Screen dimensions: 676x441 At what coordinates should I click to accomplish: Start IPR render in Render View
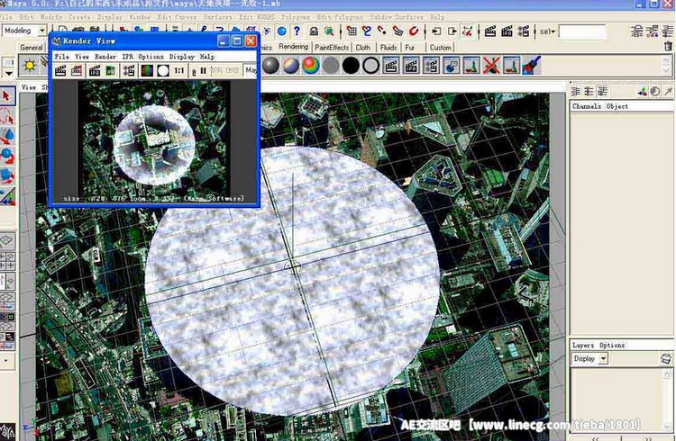pyautogui.click(x=95, y=70)
